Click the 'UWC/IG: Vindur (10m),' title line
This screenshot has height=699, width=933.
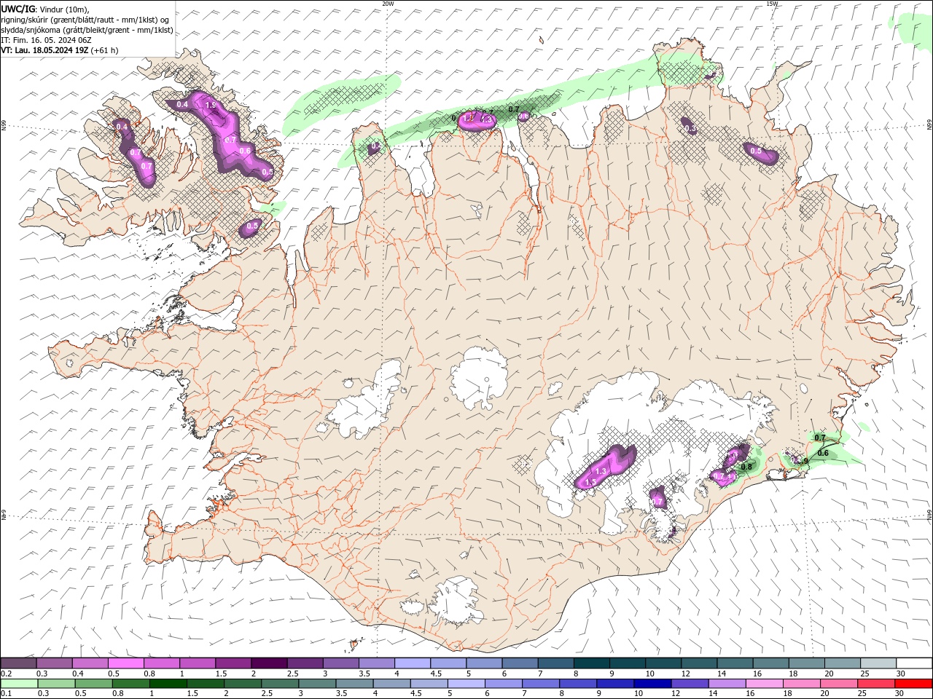[45, 9]
